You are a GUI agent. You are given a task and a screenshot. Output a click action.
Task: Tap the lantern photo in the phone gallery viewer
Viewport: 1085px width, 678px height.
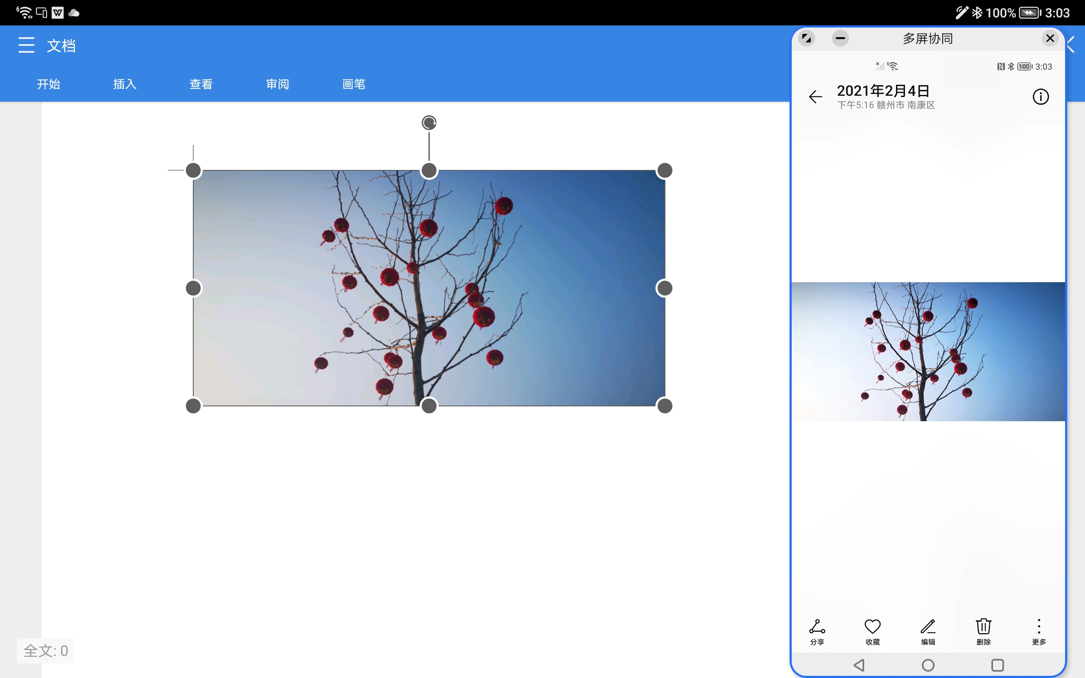(928, 352)
